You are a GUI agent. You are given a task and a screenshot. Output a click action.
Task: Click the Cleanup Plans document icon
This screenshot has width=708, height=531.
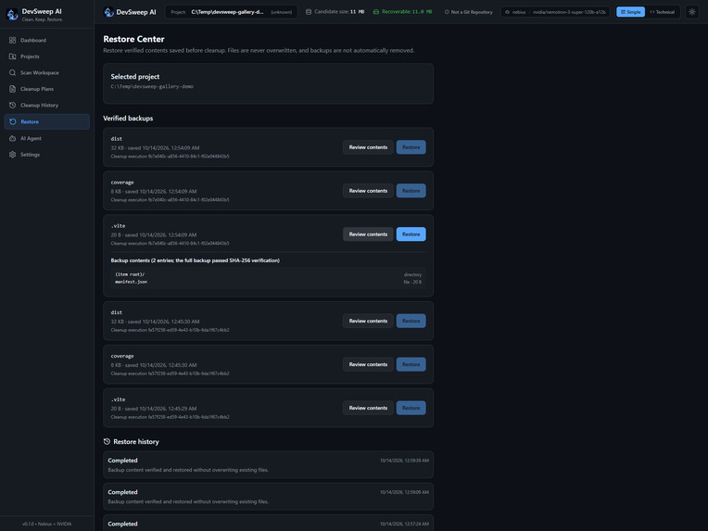coord(12,89)
